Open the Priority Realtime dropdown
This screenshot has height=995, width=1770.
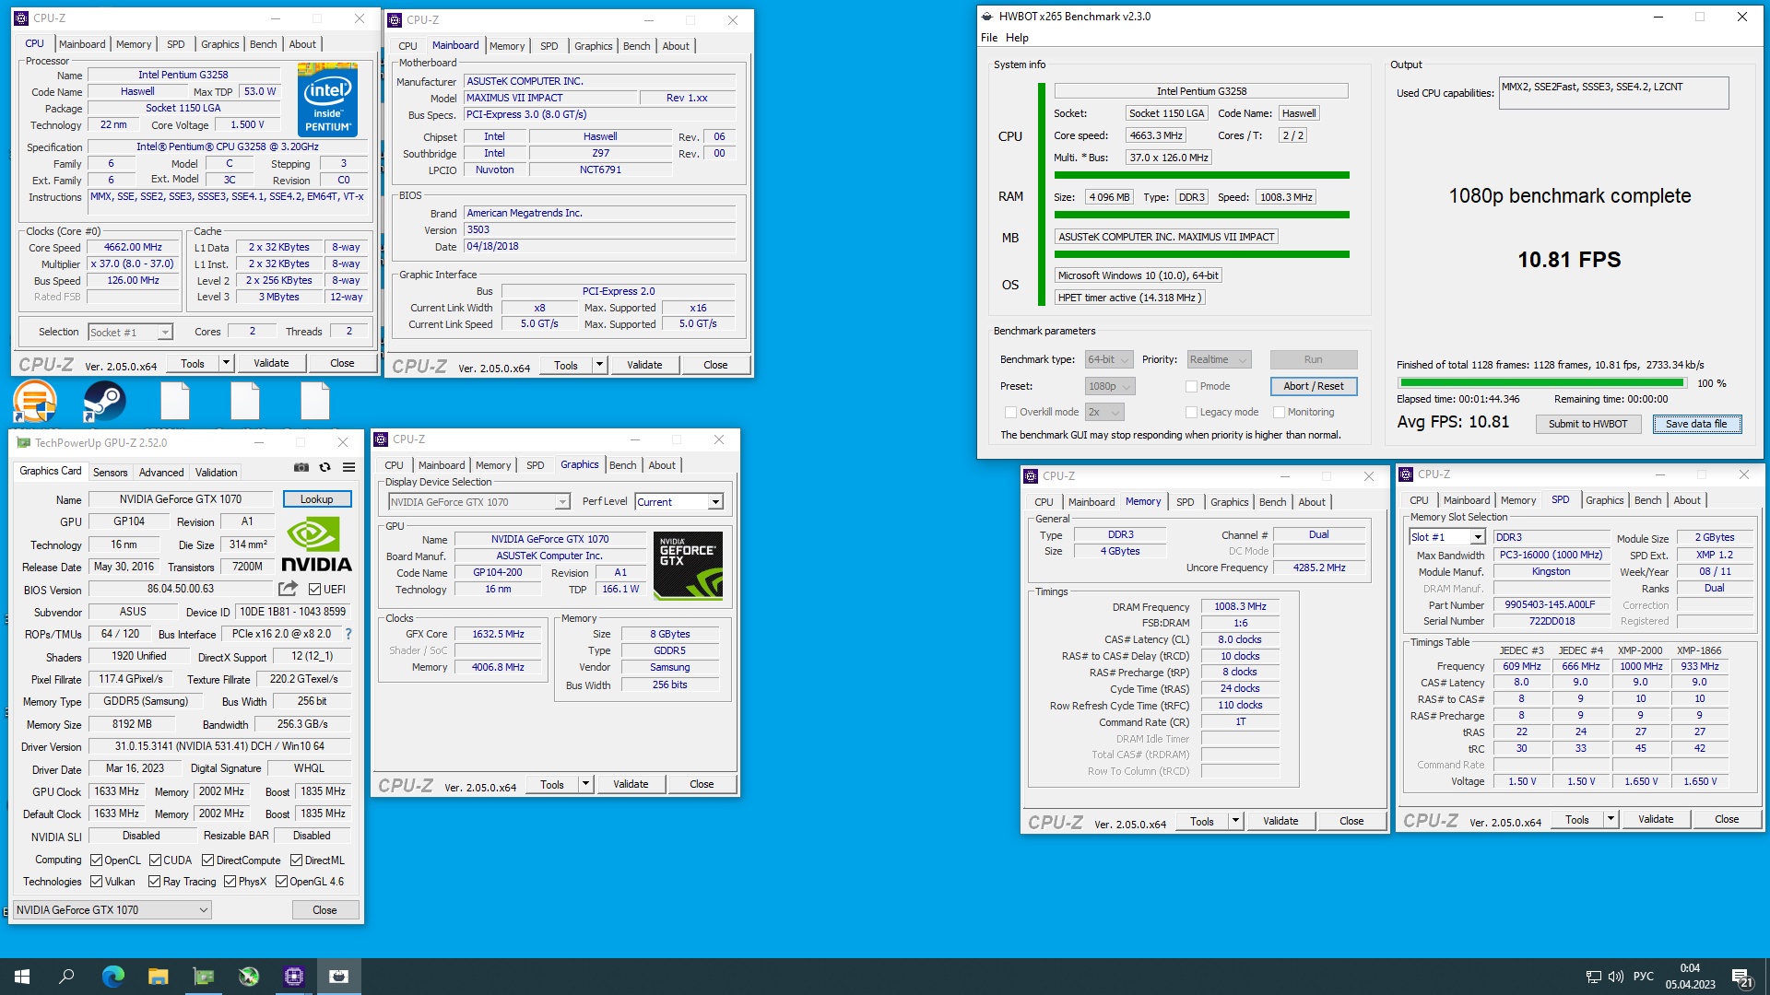(x=1218, y=360)
